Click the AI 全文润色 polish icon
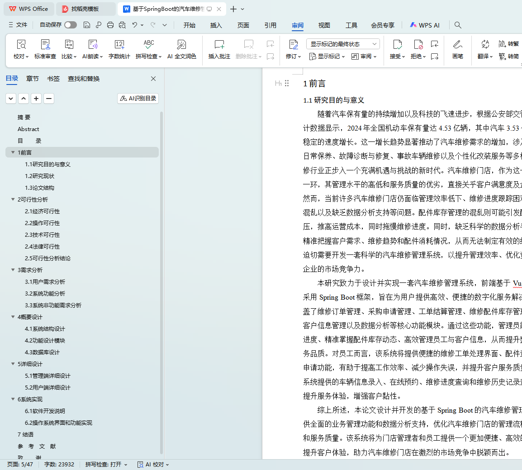This screenshot has height=470, width=522. pyautogui.click(x=181, y=45)
